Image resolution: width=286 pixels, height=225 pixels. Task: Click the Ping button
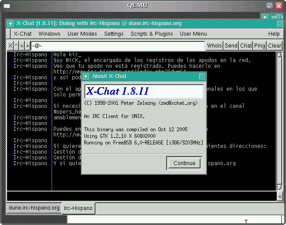coord(260,46)
